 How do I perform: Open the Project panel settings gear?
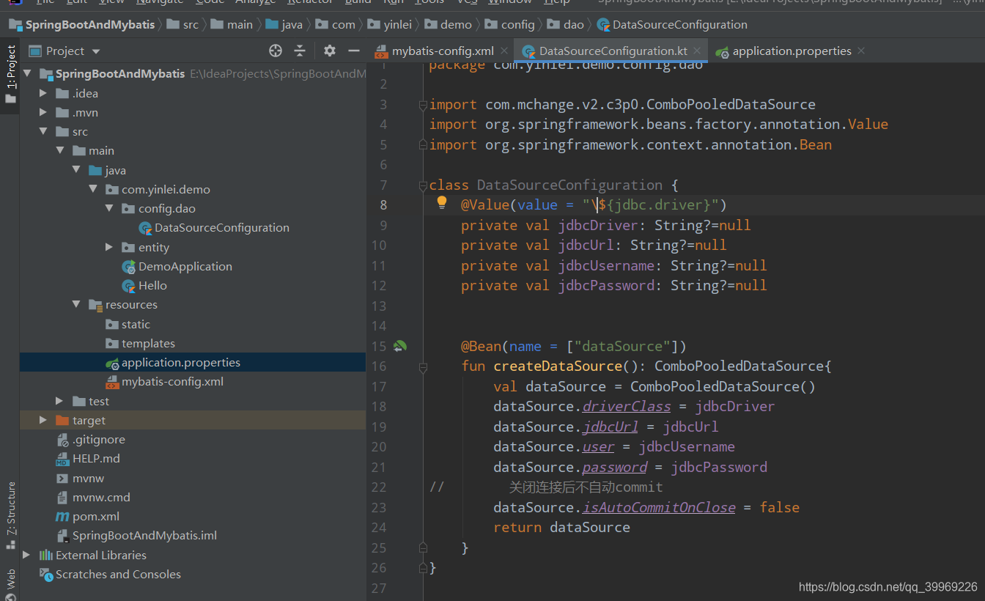329,51
